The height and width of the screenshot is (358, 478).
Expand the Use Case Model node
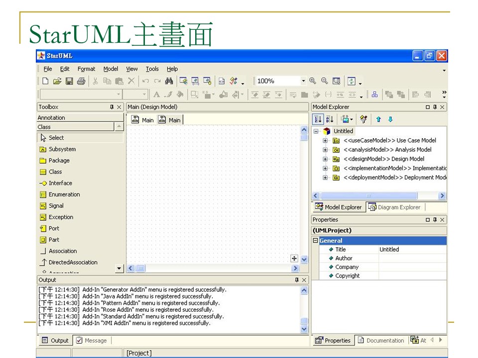click(x=325, y=141)
